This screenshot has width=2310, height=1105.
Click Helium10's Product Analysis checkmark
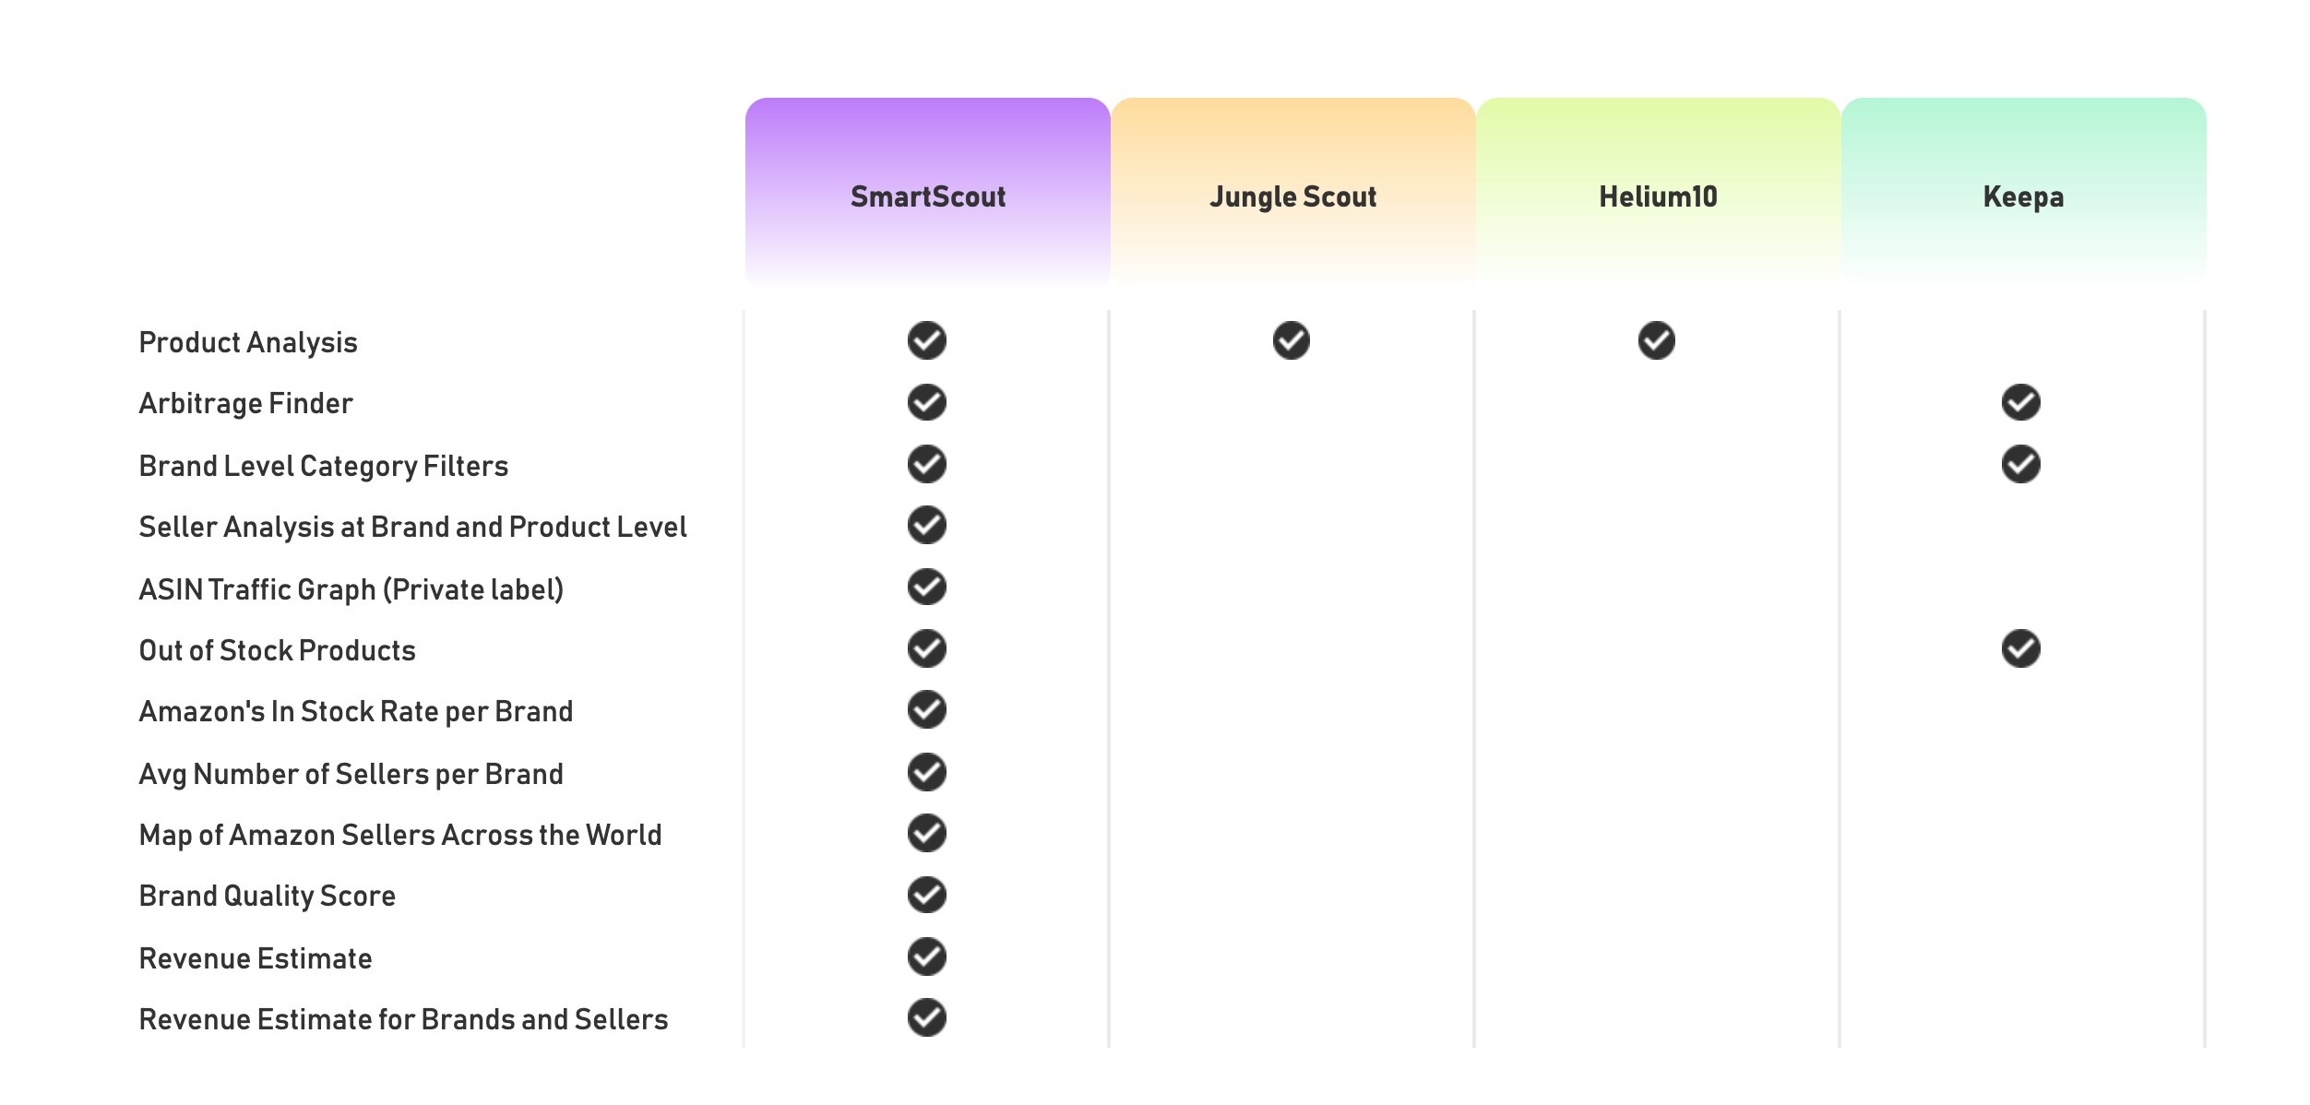tap(1656, 340)
